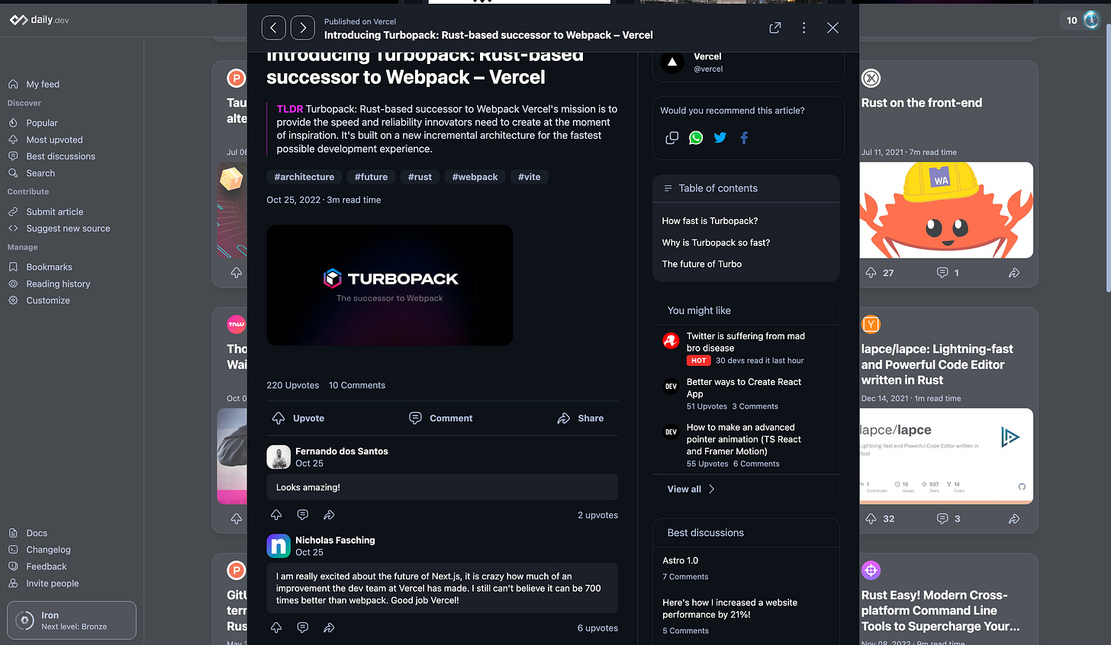
Task: Open the Turbopack article cover image
Action: tap(389, 285)
